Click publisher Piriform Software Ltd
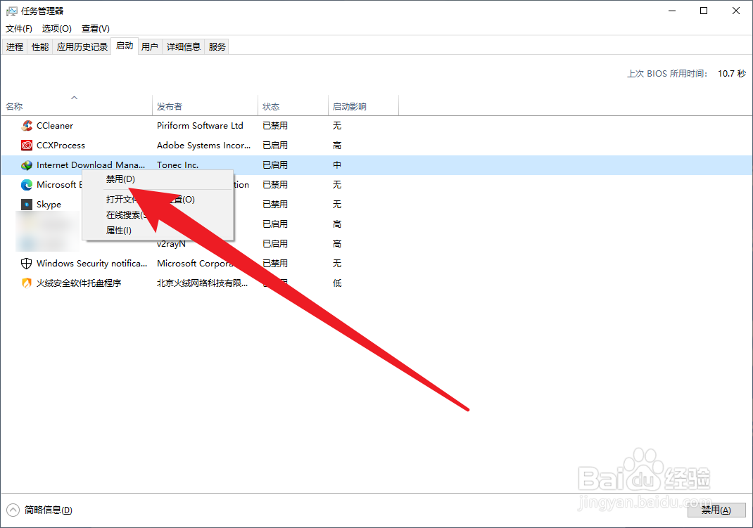The height and width of the screenshot is (528, 753). point(200,126)
